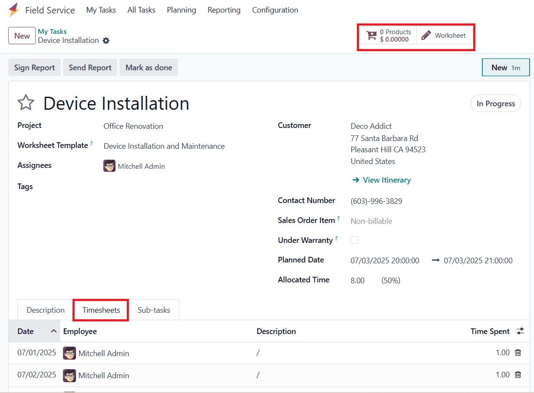Click help icon next to Sales Order Item
The height and width of the screenshot is (393, 534).
click(339, 219)
